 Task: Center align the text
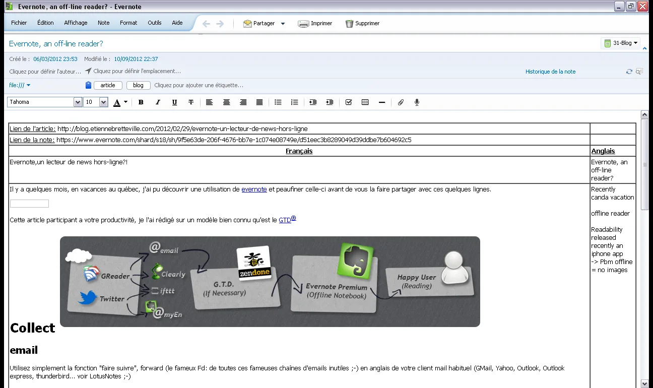click(x=227, y=102)
